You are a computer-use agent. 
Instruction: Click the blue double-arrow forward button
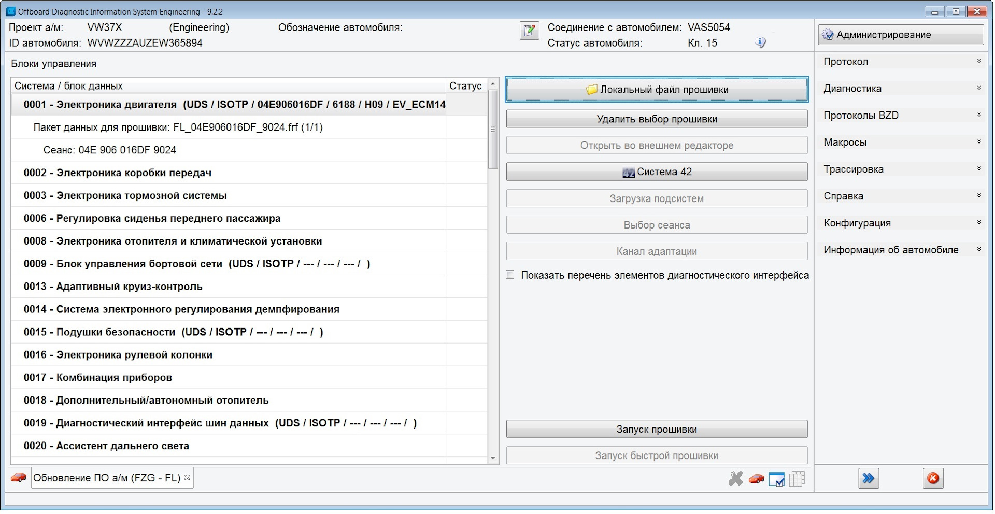(869, 478)
